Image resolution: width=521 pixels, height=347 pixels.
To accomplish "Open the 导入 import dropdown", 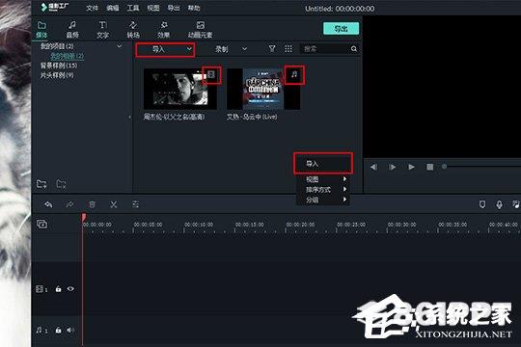I will [x=165, y=49].
